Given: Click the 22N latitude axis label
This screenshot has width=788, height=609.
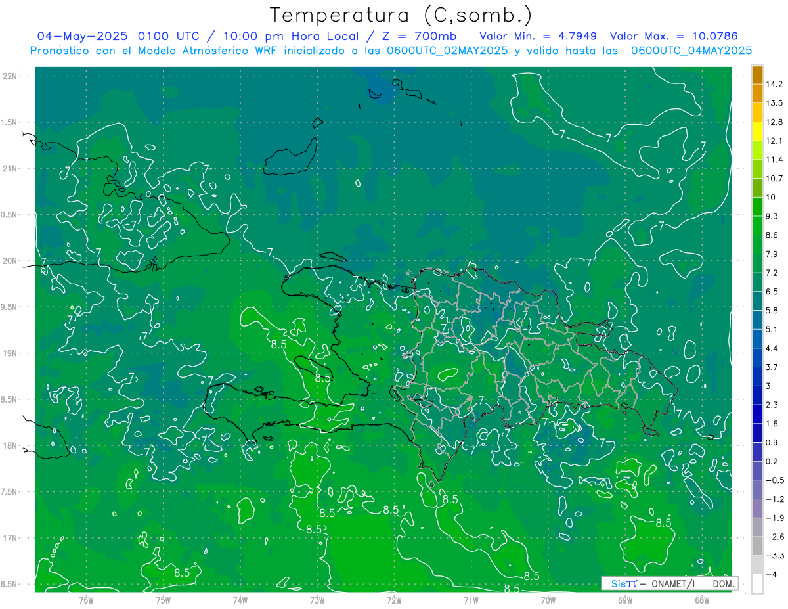Looking at the screenshot, I should pyautogui.click(x=9, y=76).
